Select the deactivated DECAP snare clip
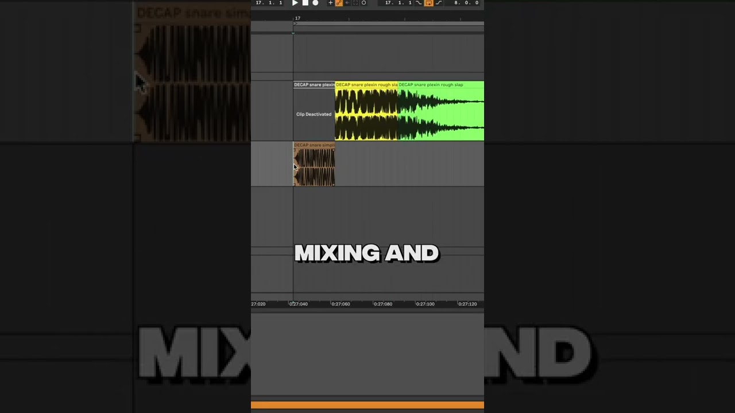 pyautogui.click(x=314, y=111)
